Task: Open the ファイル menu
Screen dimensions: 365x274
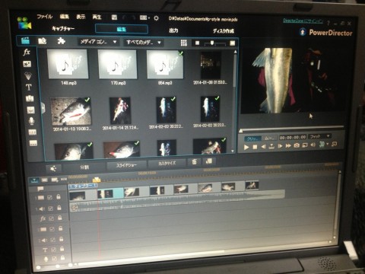Action: click(x=44, y=17)
